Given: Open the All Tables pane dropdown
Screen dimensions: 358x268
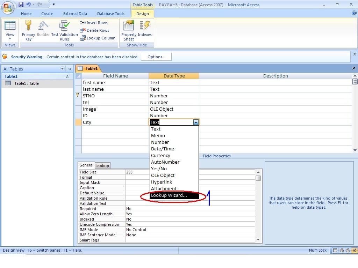Looking at the screenshot, I should click(x=63, y=69).
